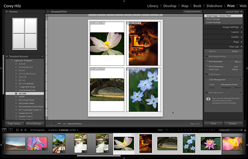Collapse the right panel group arrow
248x159 pixels.
tap(247, 68)
